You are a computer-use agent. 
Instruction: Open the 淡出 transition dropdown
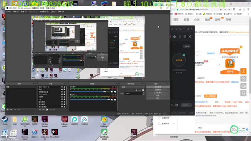(x=132, y=87)
